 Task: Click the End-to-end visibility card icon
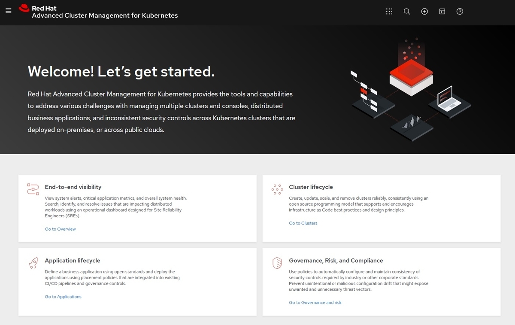point(33,189)
